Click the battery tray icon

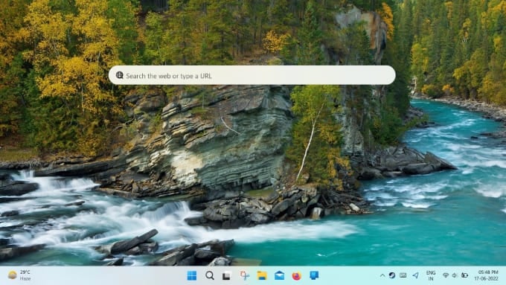click(464, 275)
